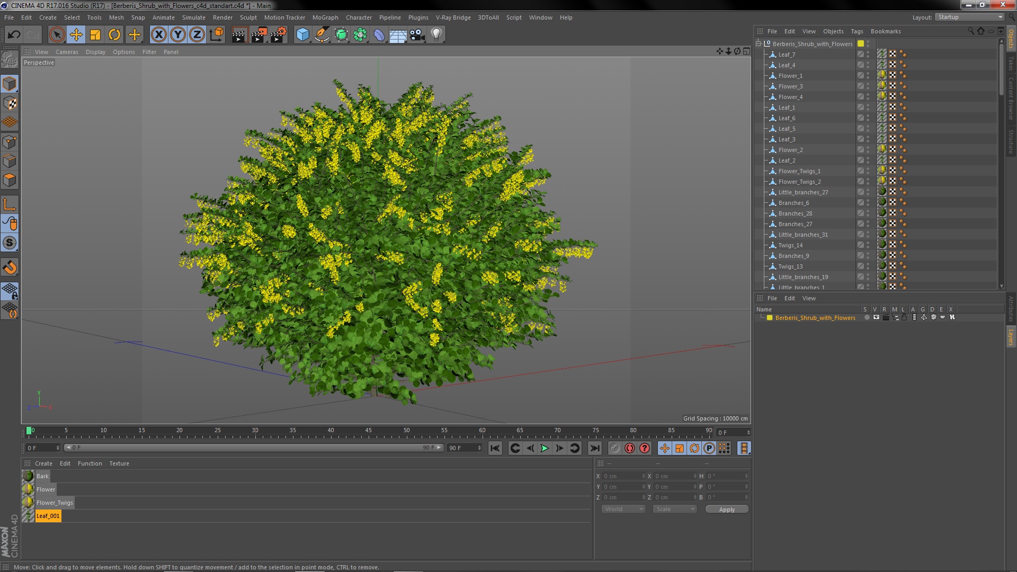Click Apply button in coordinates panel
The width and height of the screenshot is (1017, 572).
coord(726,508)
